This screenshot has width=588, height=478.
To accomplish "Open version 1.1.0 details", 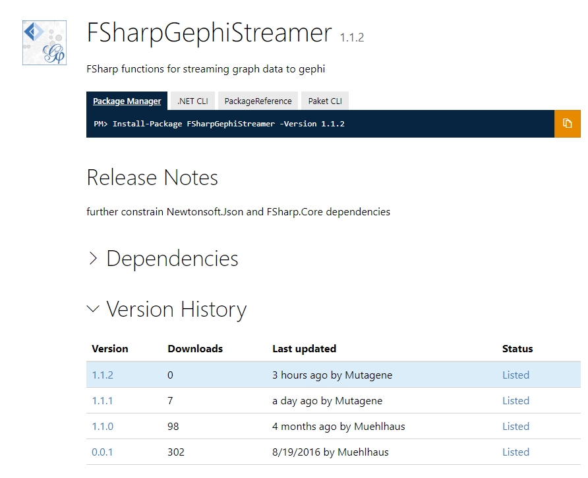I will [x=102, y=426].
